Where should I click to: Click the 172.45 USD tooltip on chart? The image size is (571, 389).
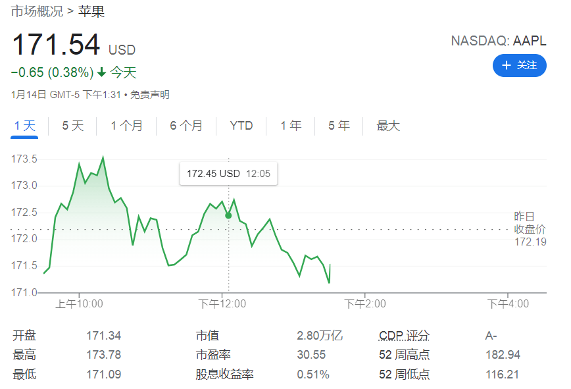[x=228, y=173]
